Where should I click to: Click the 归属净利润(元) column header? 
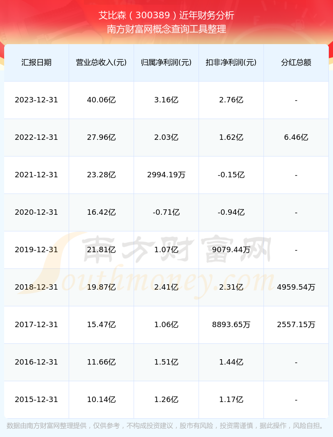point(166,62)
